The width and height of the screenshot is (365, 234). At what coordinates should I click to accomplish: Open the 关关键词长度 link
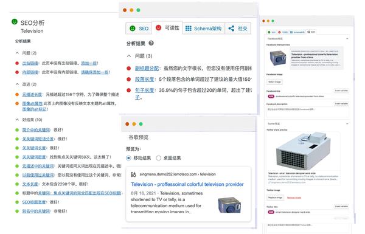point(34,148)
